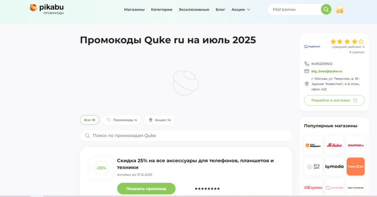Open the Категории menu item

click(x=162, y=10)
